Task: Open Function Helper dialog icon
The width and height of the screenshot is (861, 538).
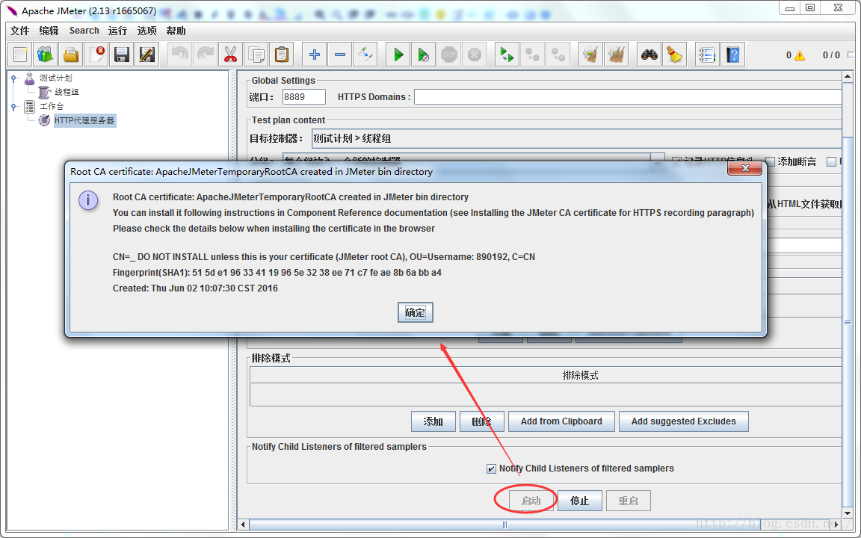Action: pyautogui.click(x=707, y=55)
